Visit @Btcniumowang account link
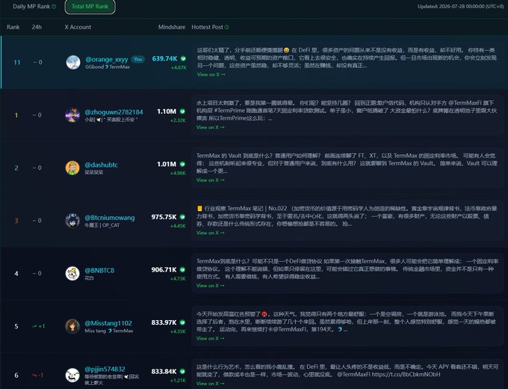The height and width of the screenshot is (389, 508). click(110, 218)
